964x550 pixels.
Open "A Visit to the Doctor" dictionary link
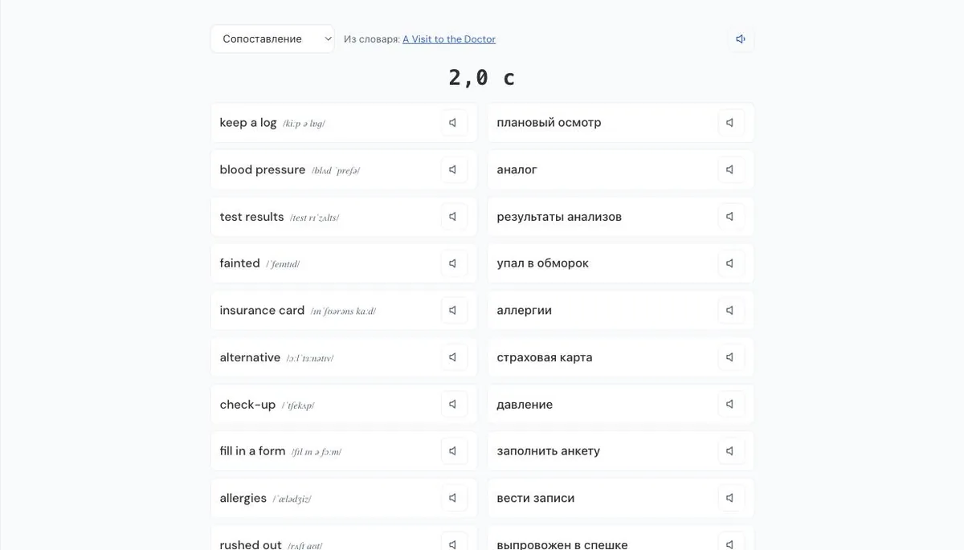pyautogui.click(x=449, y=39)
